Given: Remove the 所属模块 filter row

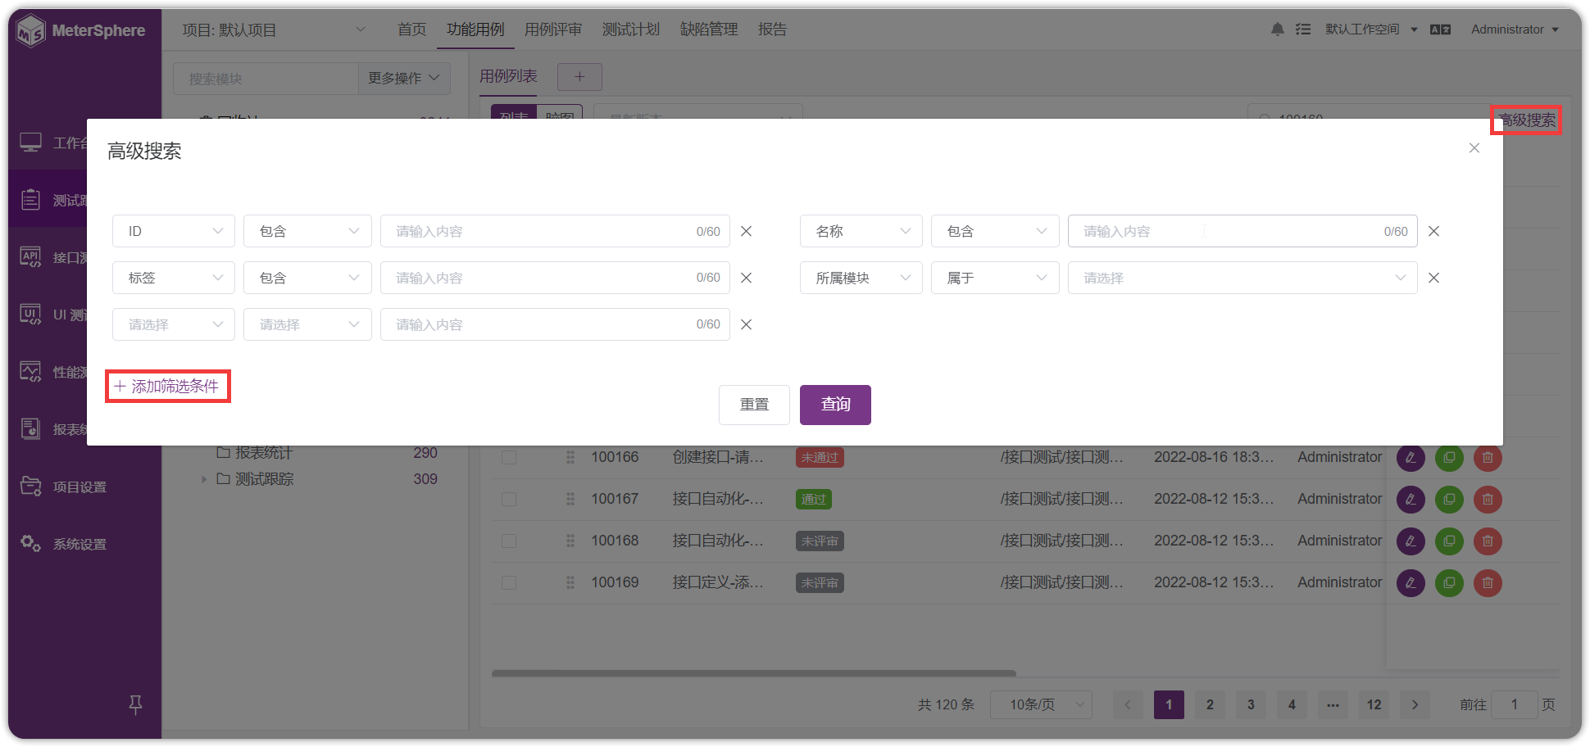Looking at the screenshot, I should [x=1434, y=278].
